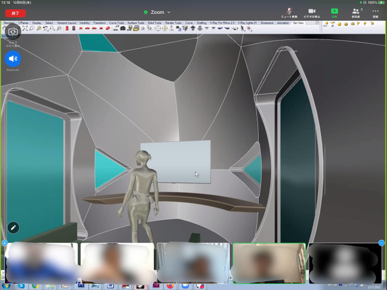Click the green share screen button
387x290 pixels.
point(335,12)
